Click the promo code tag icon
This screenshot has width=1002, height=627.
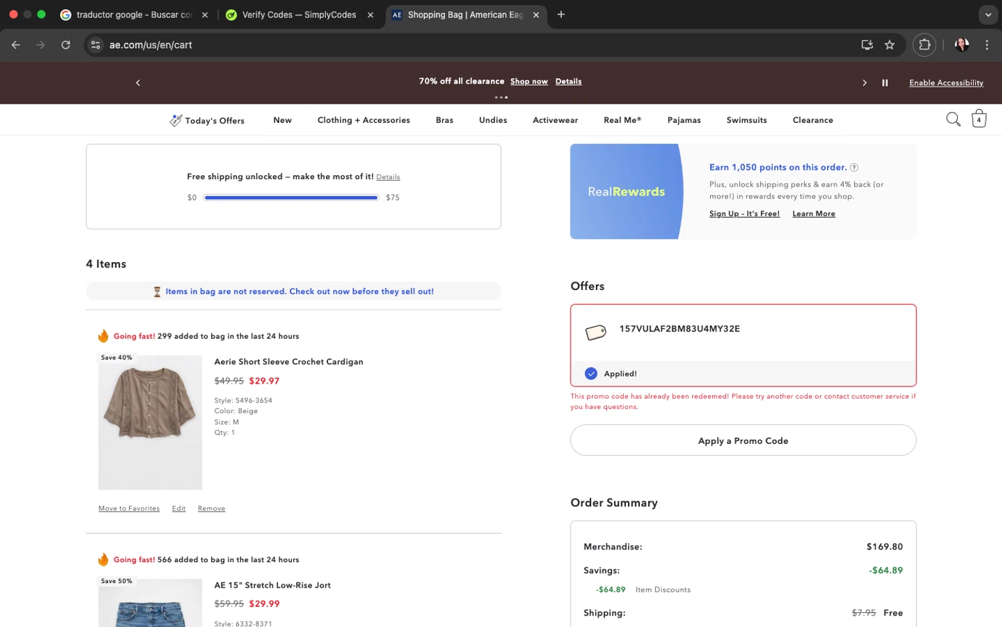pos(595,332)
